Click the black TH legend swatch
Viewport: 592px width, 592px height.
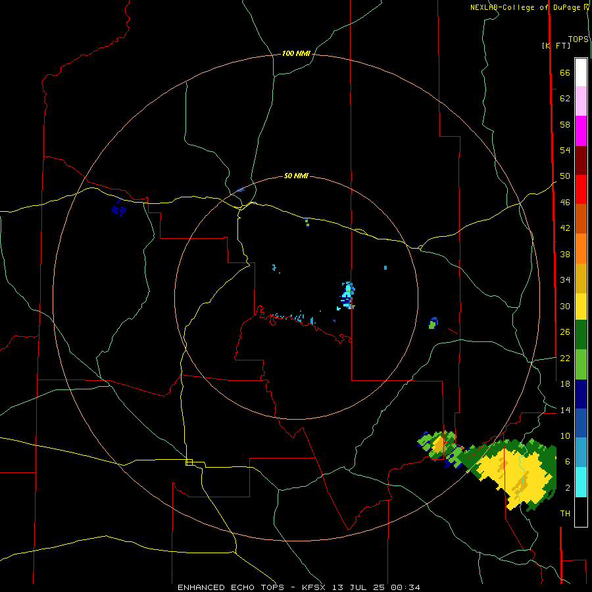tap(581, 512)
